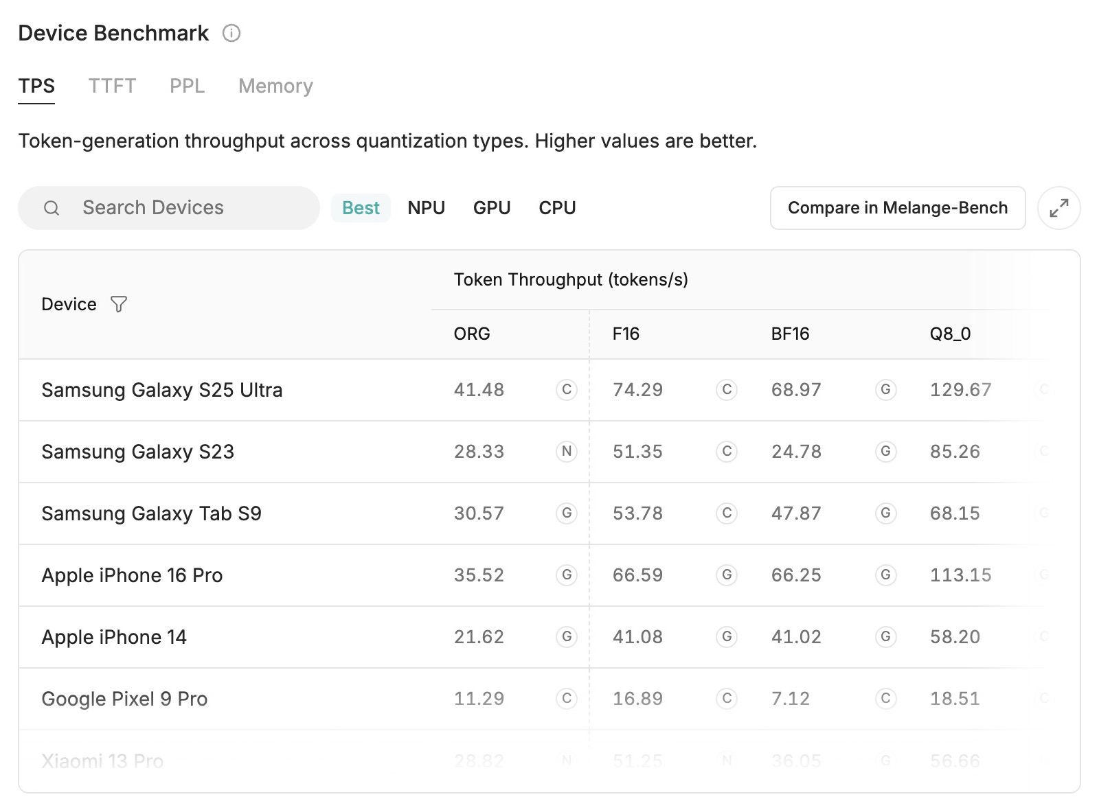The image size is (1099, 810).
Task: Click the 113.15 throughput value
Action: pyautogui.click(x=960, y=575)
